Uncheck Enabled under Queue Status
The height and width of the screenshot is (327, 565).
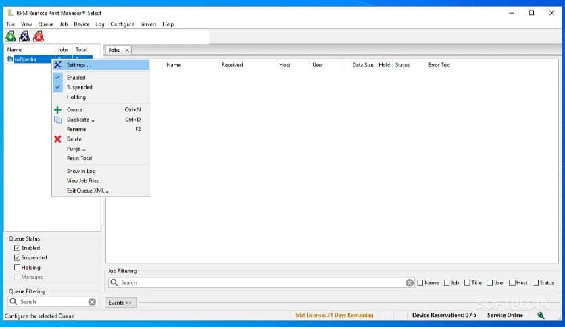17,248
